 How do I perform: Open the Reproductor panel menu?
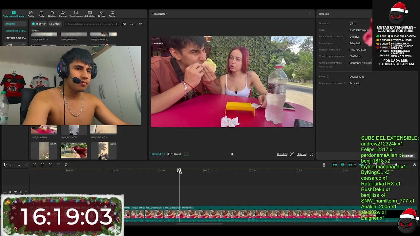coord(309,14)
